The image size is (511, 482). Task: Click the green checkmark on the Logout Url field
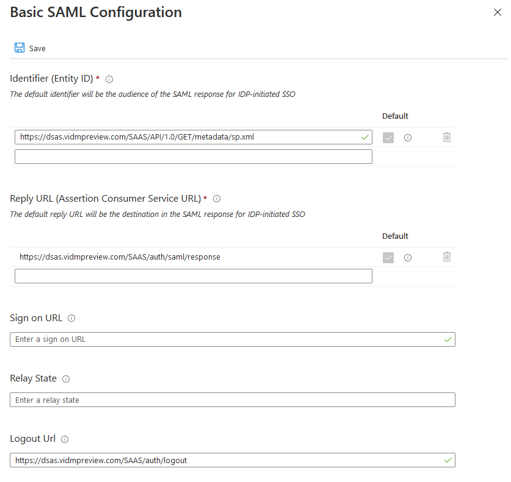coord(448,460)
